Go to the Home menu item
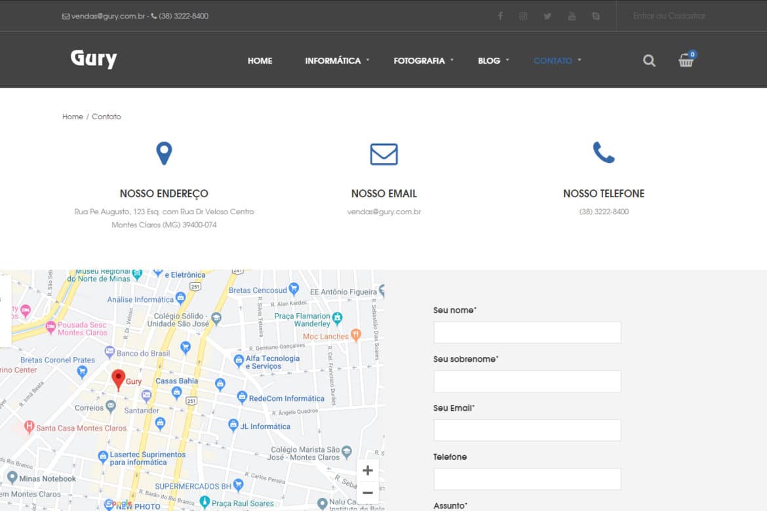This screenshot has height=511, width=767. point(260,61)
